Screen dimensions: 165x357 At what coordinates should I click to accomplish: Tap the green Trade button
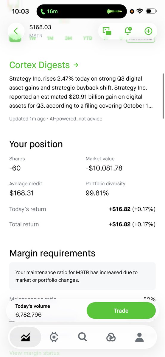tap(121, 311)
